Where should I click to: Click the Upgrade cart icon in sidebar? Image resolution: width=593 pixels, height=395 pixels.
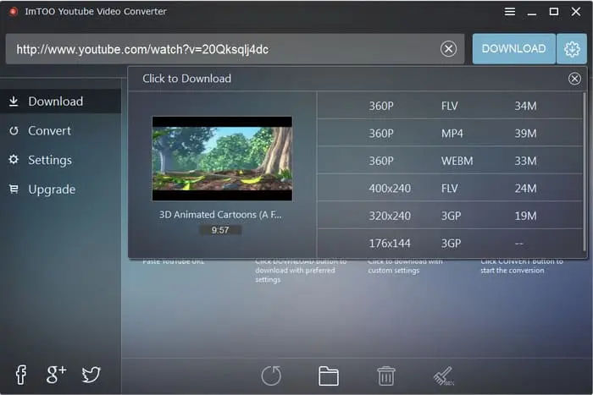click(x=14, y=189)
